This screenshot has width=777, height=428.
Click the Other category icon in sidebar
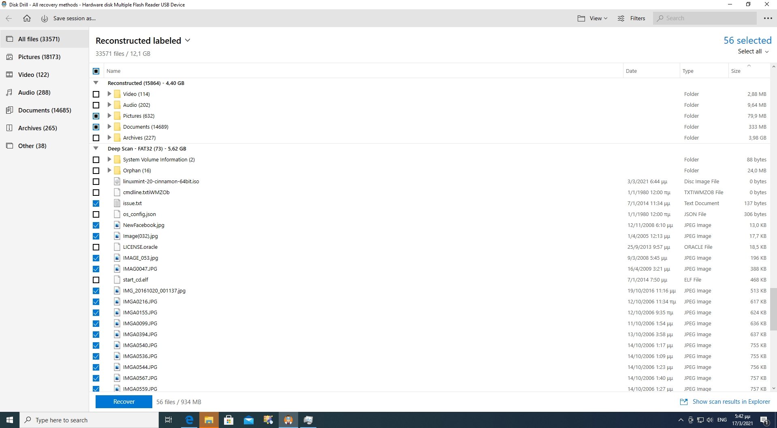(10, 146)
